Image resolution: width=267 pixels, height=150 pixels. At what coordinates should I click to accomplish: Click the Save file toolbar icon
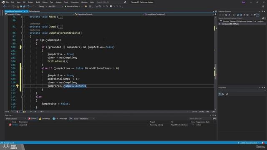tap(21, 7)
